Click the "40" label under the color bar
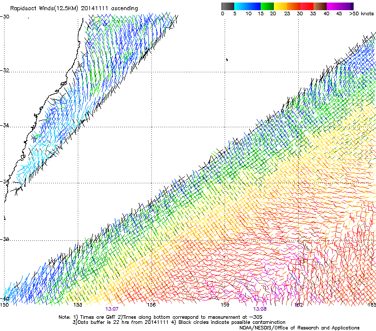The height and width of the screenshot is (331, 376). [326, 14]
